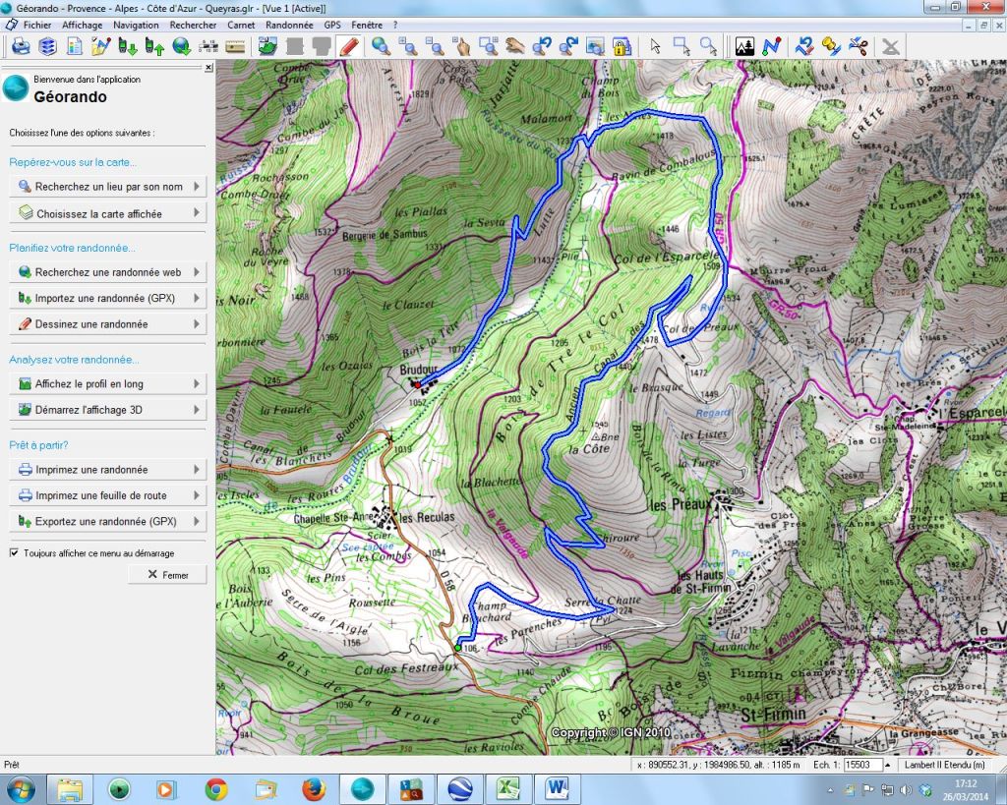Click the padlock lock icon in toolbar
Screen dimensions: 1007x805
click(621, 46)
